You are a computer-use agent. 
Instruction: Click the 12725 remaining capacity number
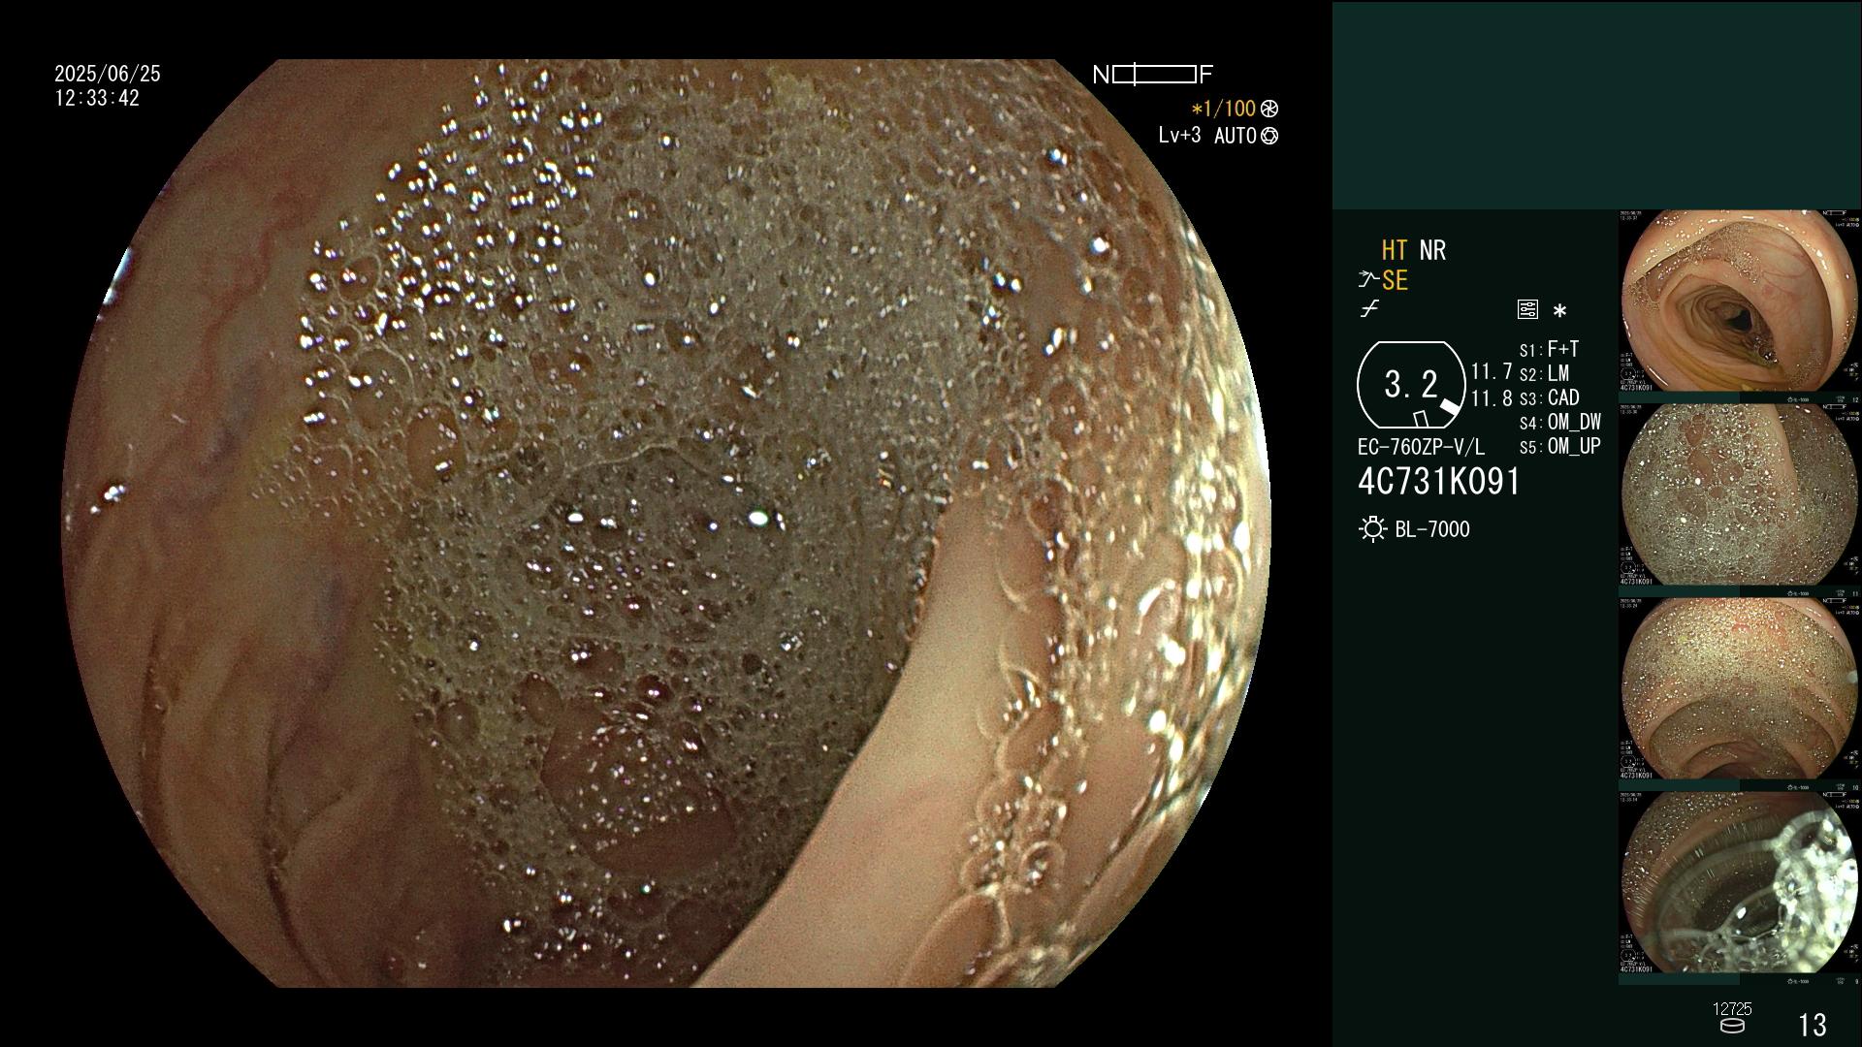tap(1732, 1009)
